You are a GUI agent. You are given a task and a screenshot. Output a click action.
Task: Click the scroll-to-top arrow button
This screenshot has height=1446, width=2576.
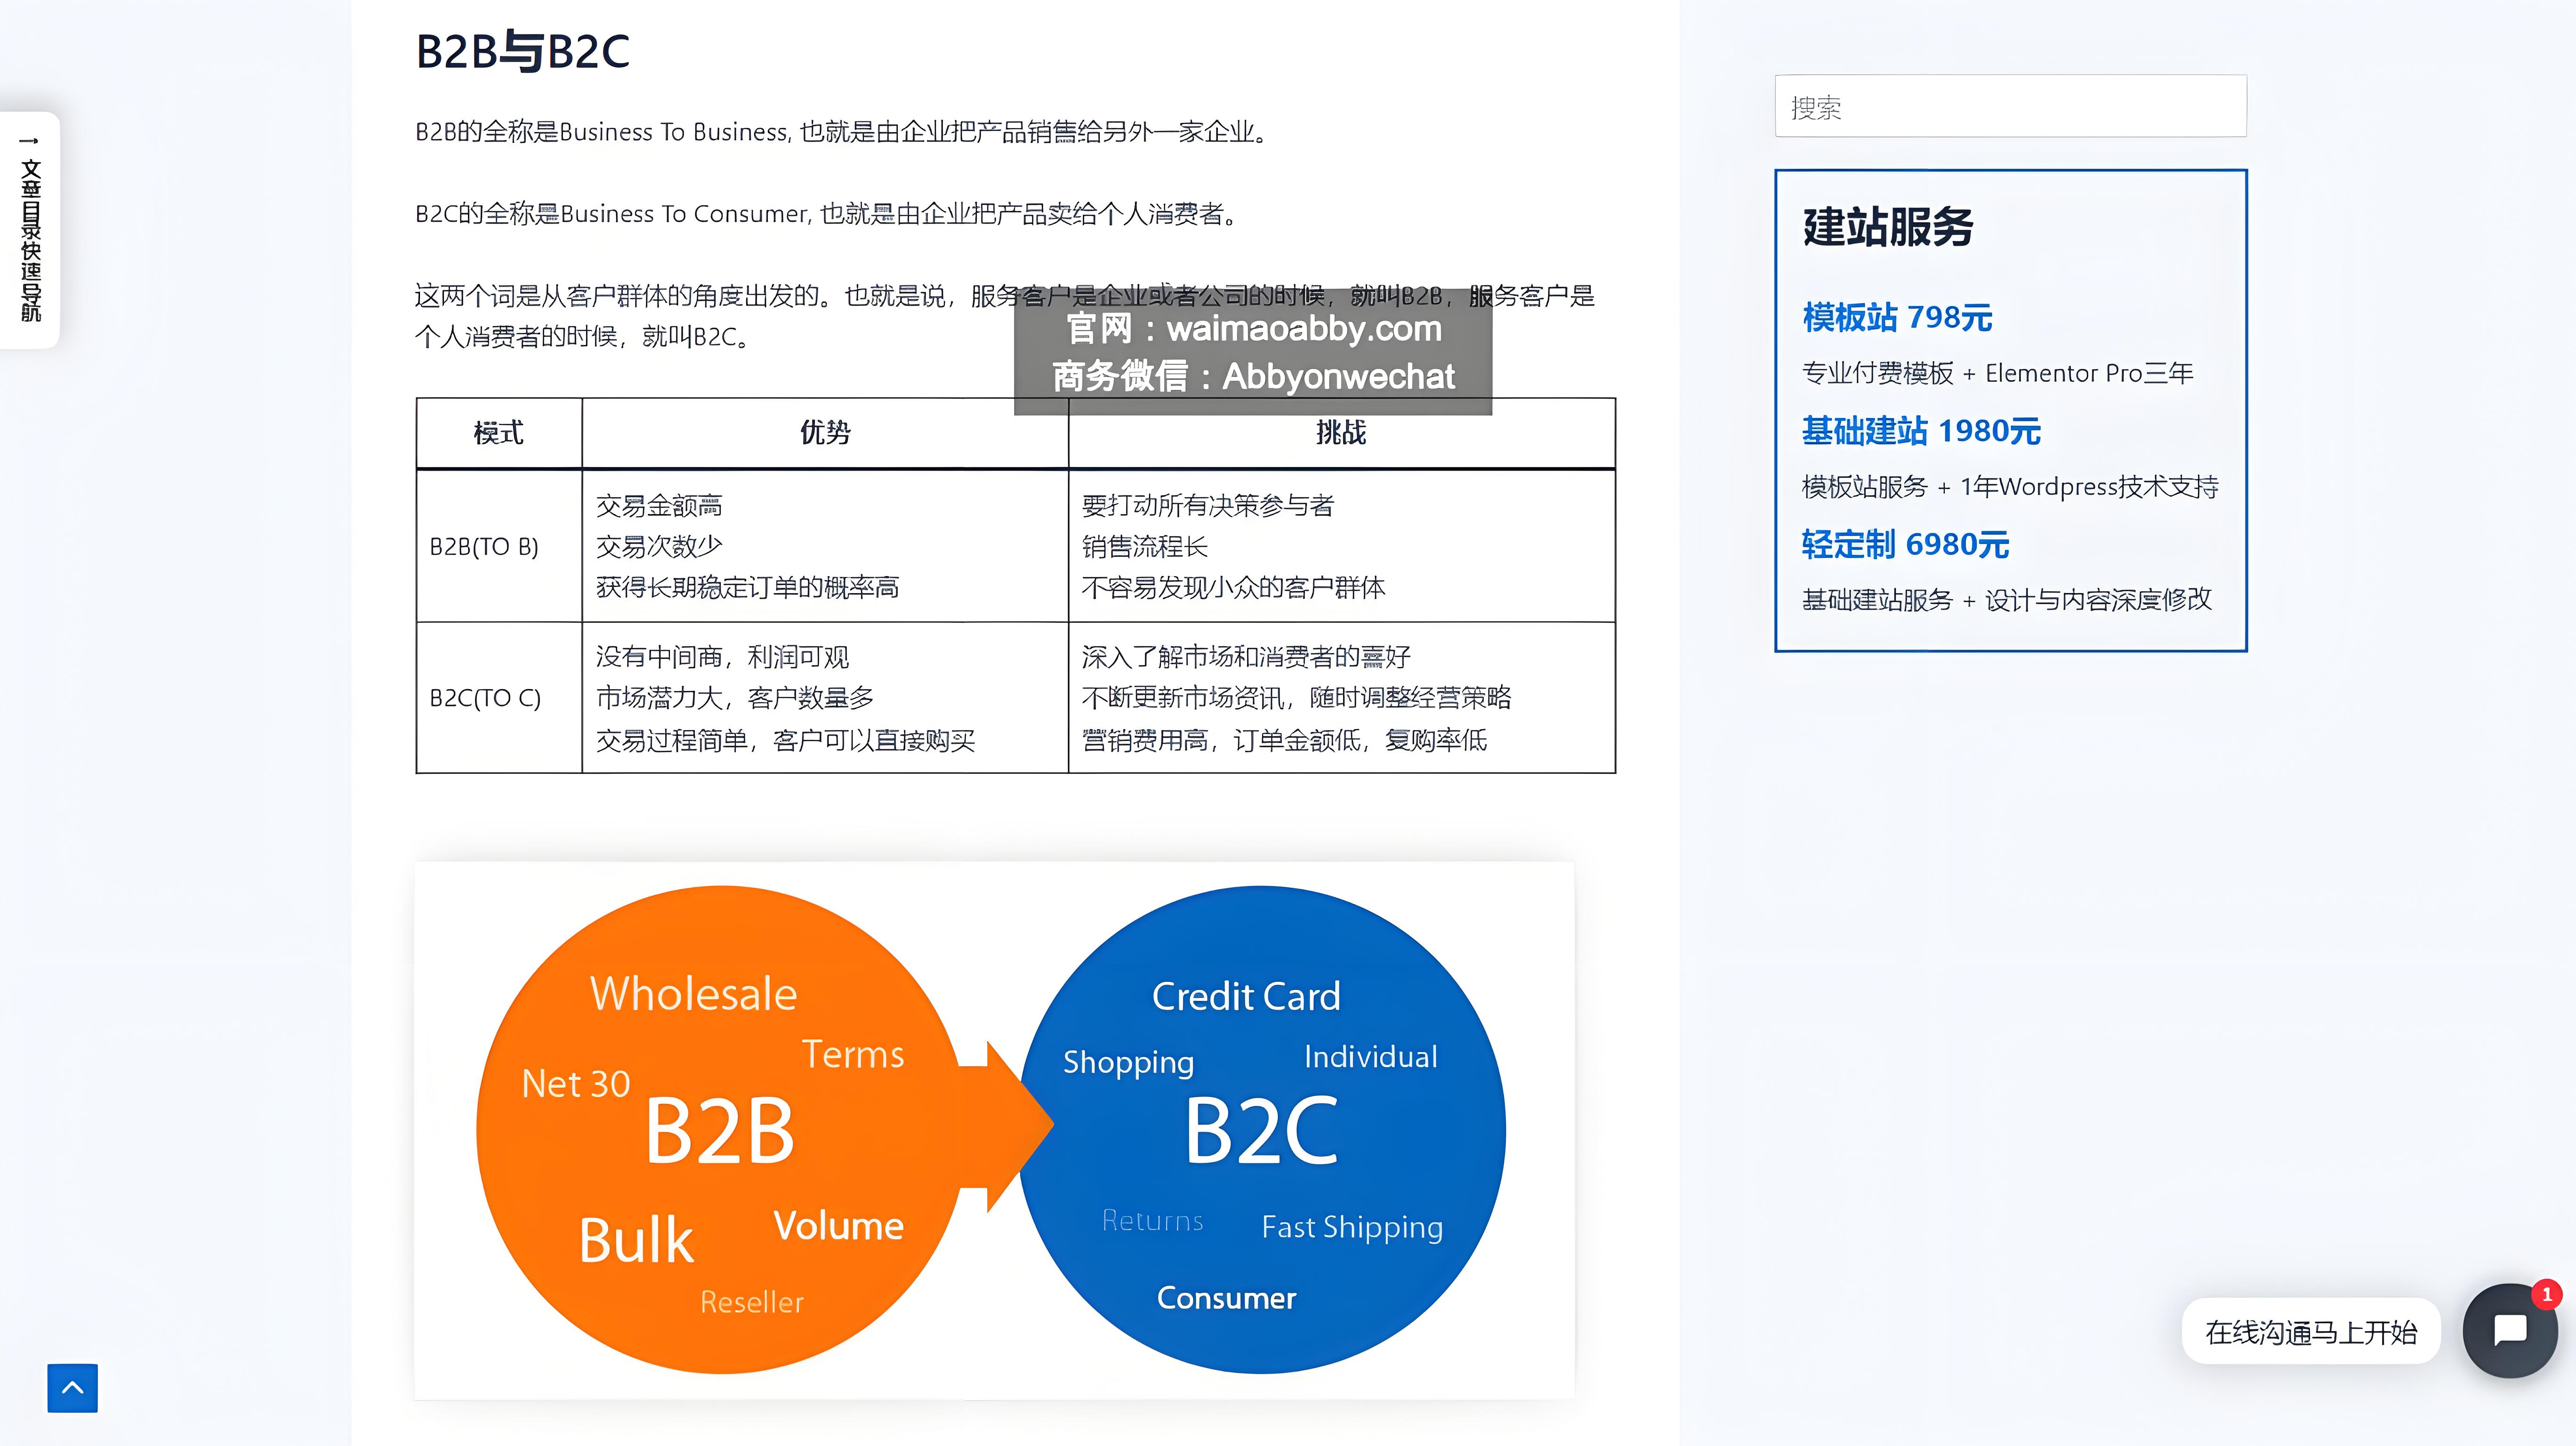coord(72,1387)
